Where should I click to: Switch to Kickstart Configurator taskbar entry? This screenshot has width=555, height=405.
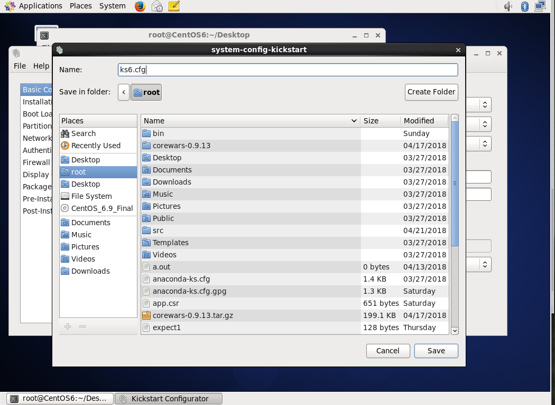click(x=169, y=399)
